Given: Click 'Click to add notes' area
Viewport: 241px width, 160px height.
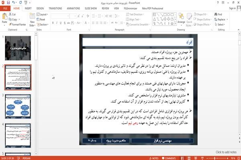Looking at the screenshot, I should tap(226, 152).
